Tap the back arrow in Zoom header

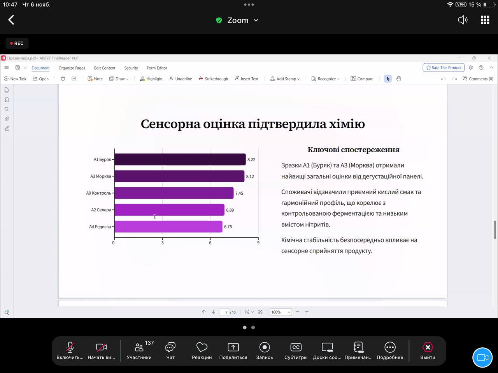(x=11, y=20)
